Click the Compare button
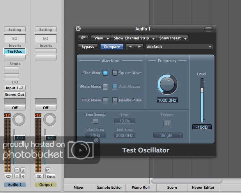The image size is (241, 193). click(112, 47)
